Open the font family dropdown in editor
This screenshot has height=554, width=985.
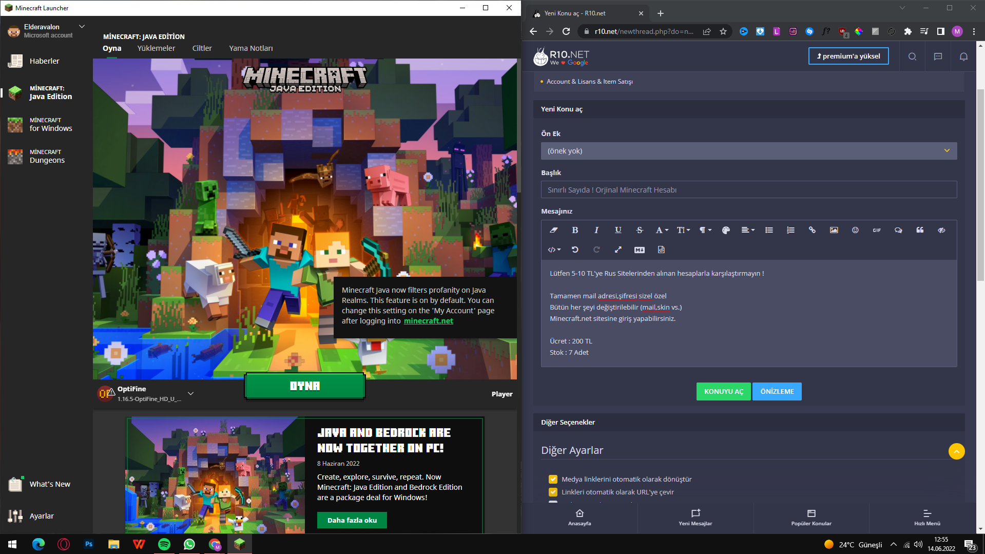point(662,230)
